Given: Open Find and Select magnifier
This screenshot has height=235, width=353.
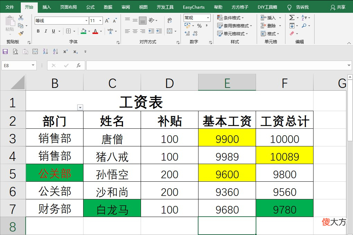Looking at the screenshot, I should click(306, 26).
